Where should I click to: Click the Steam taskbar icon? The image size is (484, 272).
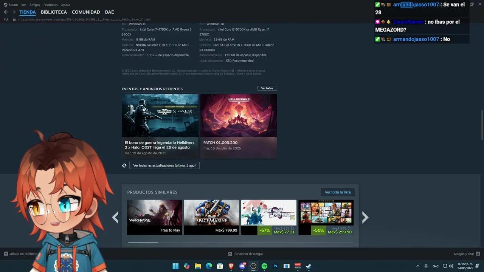tap(309, 266)
